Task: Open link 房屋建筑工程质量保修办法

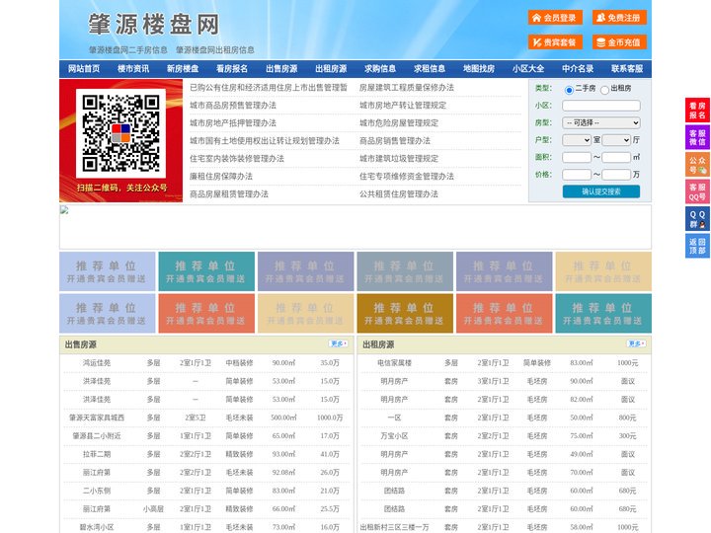Action: [407, 88]
